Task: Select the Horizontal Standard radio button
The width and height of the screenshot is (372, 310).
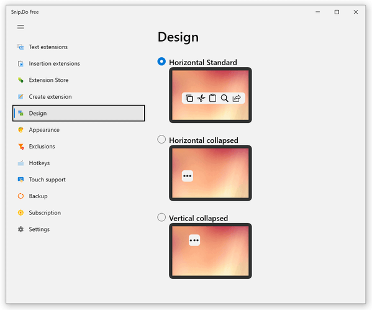Action: pyautogui.click(x=161, y=62)
